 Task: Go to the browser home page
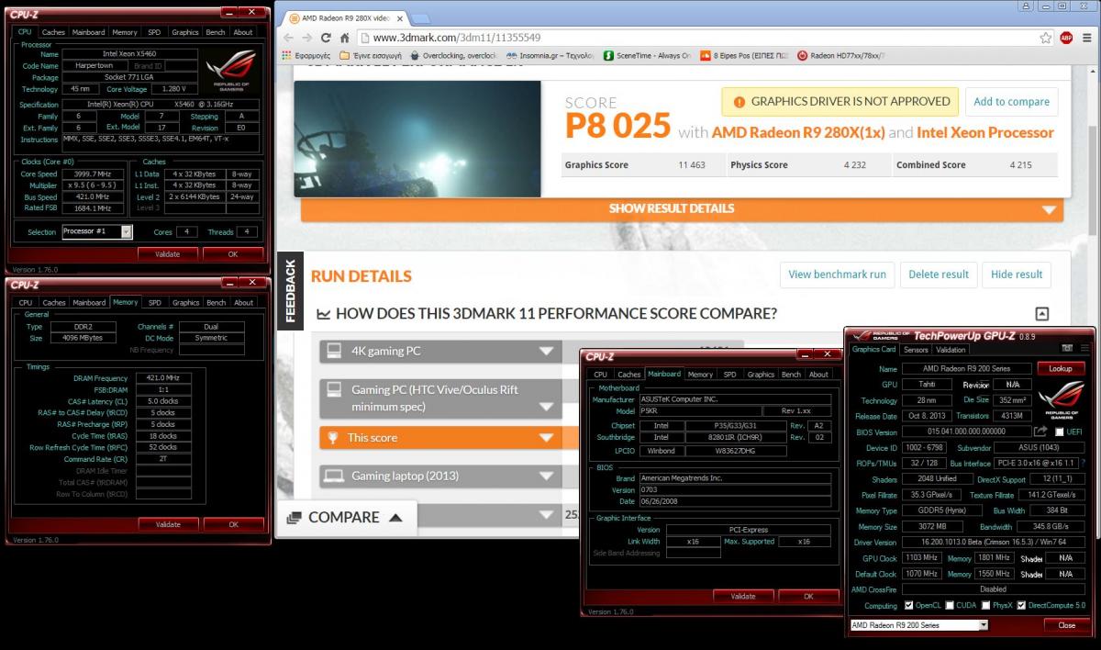345,38
